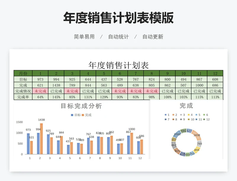Click the donut segment labeled 844
This screenshot has height=181, width=237.
pyautogui.click(x=197, y=150)
